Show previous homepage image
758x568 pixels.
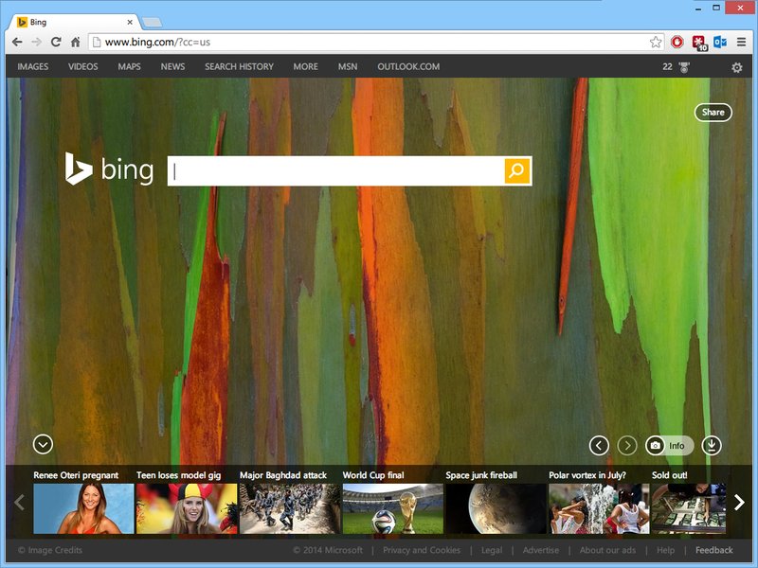coord(599,445)
